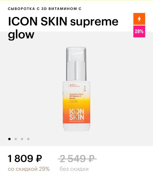Select the first carousel dot indicator
Screen dimensions: 153x176
(9, 139)
